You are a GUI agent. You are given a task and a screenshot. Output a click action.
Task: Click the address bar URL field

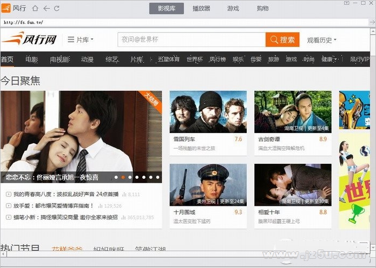tap(184, 22)
